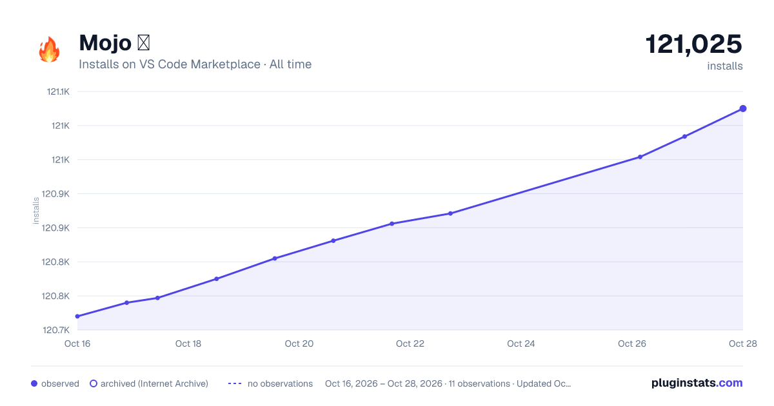Select the data point just after Oct 26
Viewport: 774px width, 406px height.
[x=640, y=157]
